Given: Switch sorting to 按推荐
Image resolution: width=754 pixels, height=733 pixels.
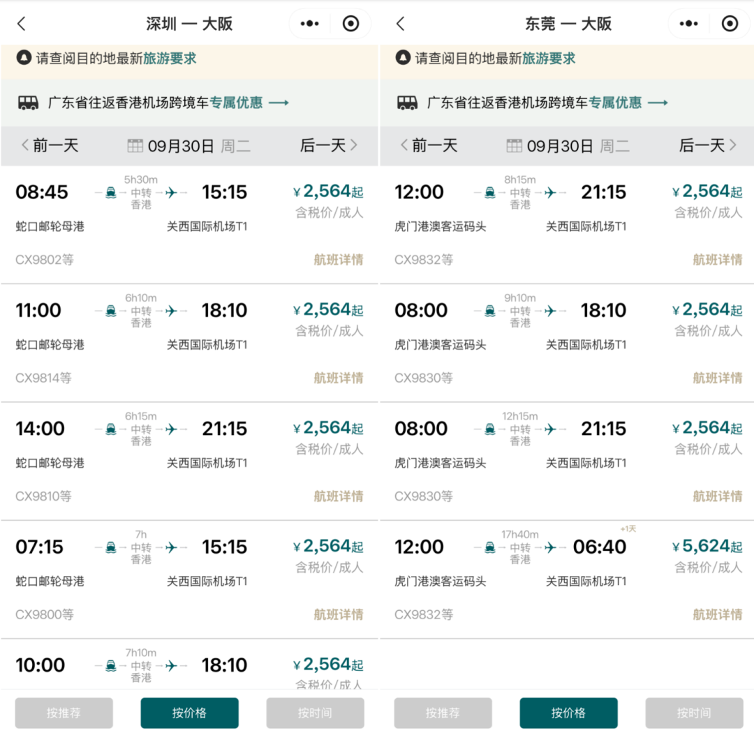Looking at the screenshot, I should tap(64, 713).
